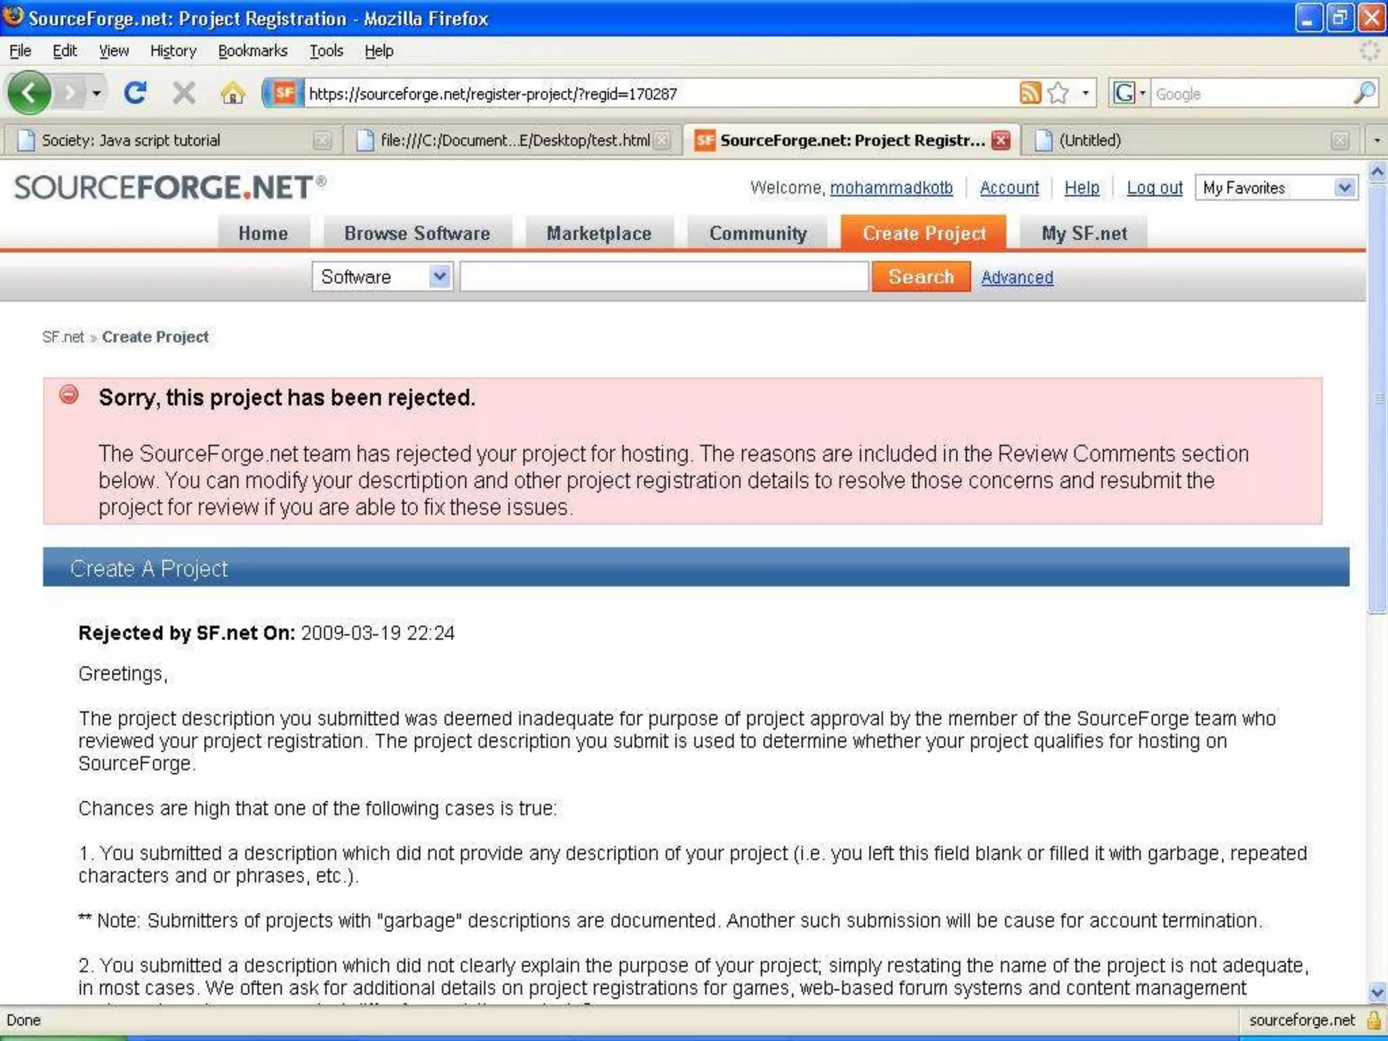Click the "Rejected by SF.net On:" label
The image size is (1388, 1041).
186,633
